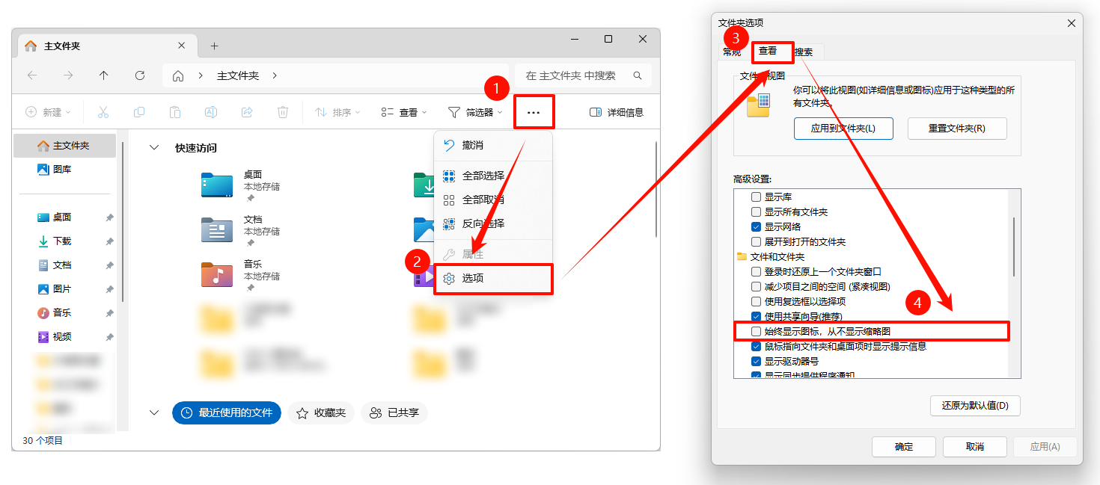Click the Up arrow navigation icon
Viewport: 1100px width, 485px height.
(104, 75)
